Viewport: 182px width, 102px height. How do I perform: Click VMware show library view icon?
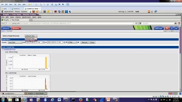pos(53,5)
